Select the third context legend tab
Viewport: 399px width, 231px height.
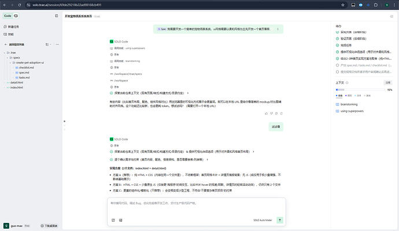pos(358,96)
